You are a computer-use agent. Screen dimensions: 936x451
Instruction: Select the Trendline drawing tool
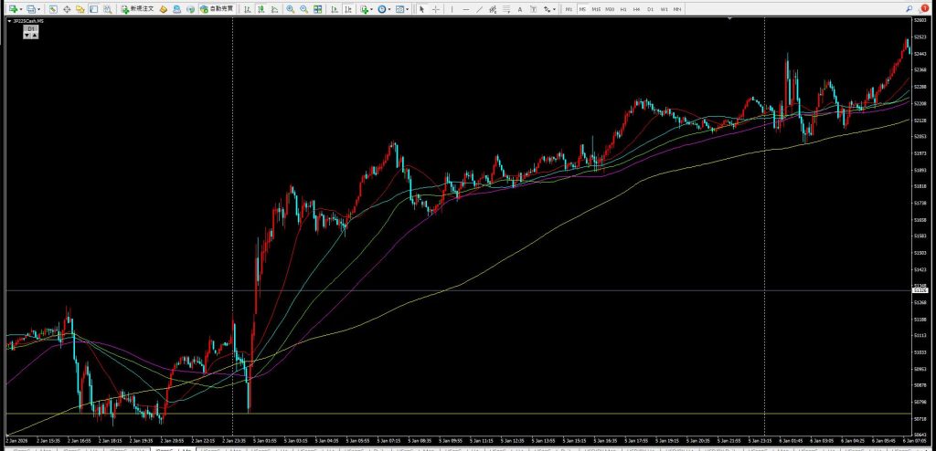tap(480, 8)
